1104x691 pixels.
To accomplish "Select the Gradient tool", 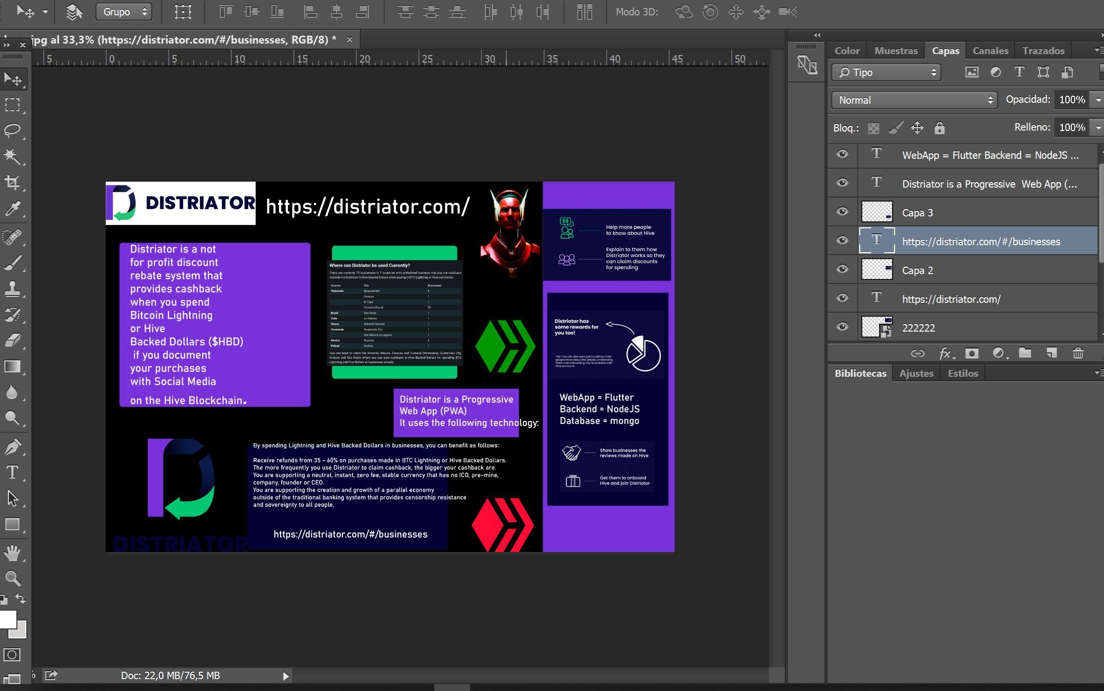I will (x=12, y=366).
